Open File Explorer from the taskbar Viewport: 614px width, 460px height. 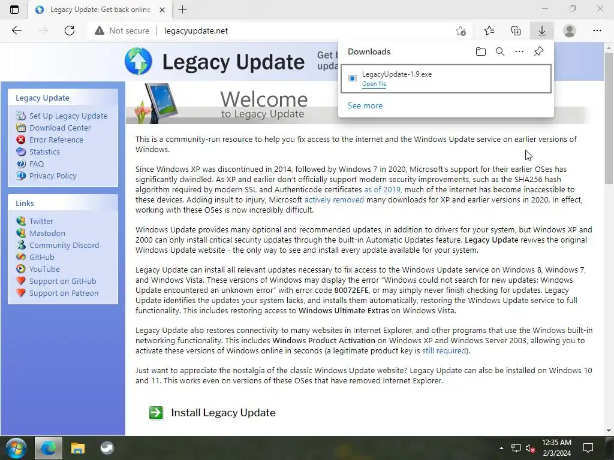click(78, 448)
